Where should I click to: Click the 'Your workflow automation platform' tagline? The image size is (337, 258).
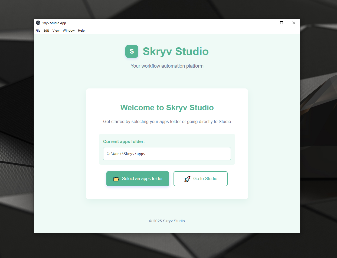[167, 66]
